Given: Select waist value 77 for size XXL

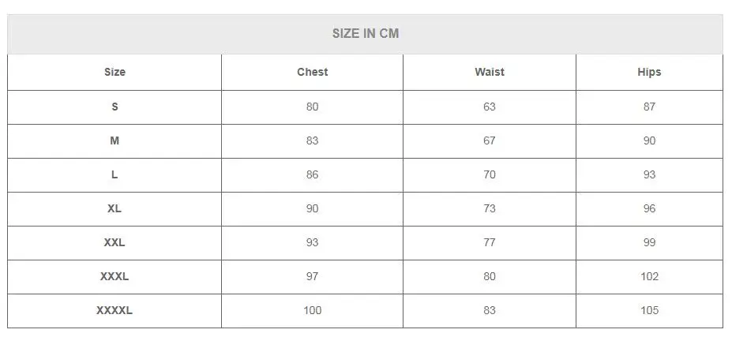Looking at the screenshot, I should [490, 243].
